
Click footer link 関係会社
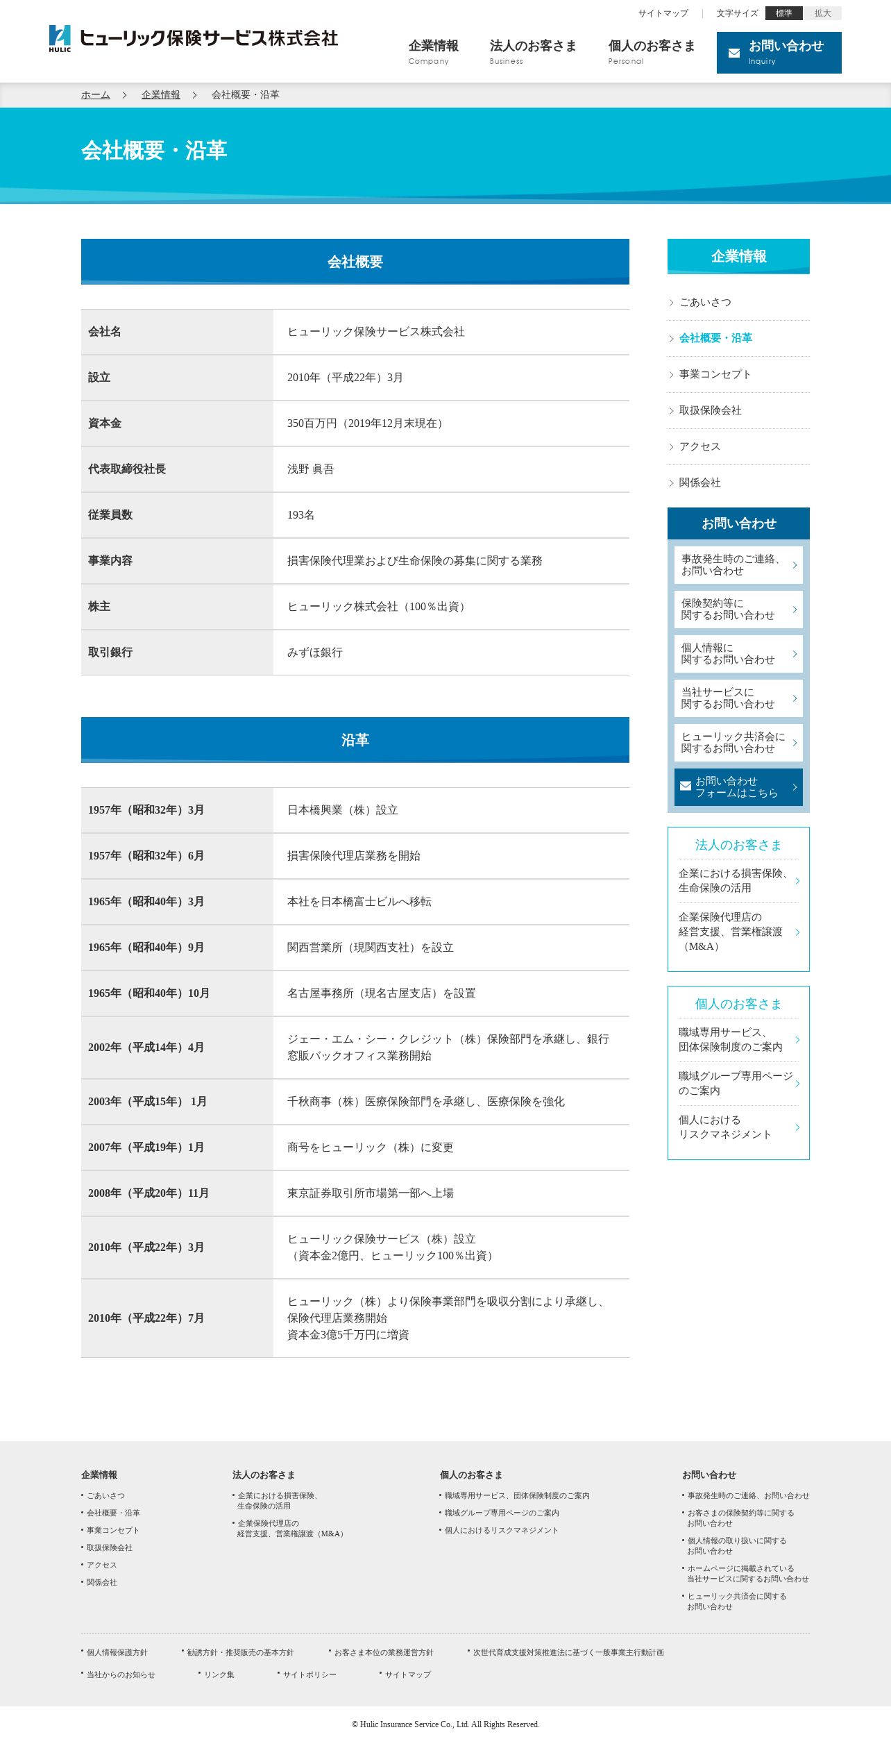click(101, 1583)
